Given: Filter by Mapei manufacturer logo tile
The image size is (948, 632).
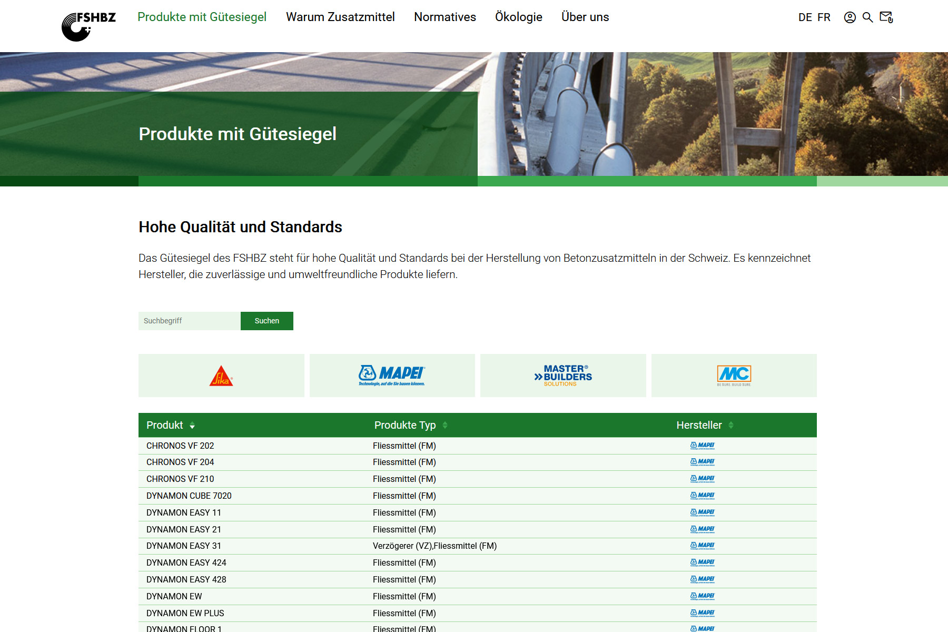Looking at the screenshot, I should [392, 376].
